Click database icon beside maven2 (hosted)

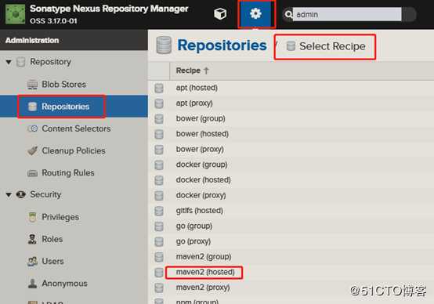[159, 273]
